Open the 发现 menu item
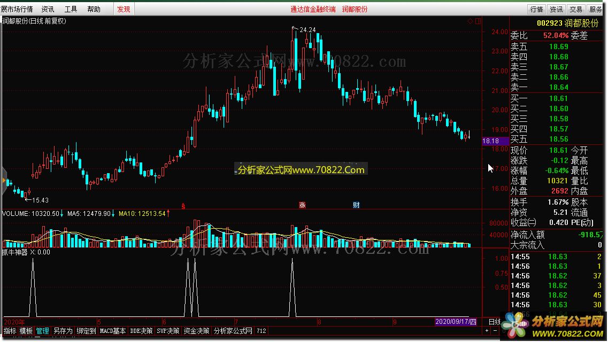The width and height of the screenshot is (608, 342). 124,9
